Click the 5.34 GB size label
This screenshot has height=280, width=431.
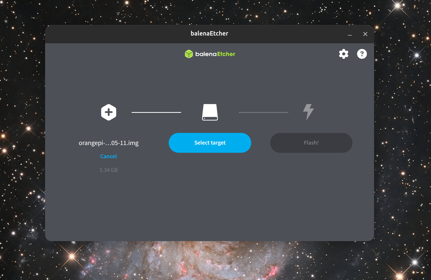(x=108, y=170)
